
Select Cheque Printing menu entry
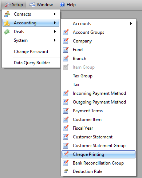[98, 154]
